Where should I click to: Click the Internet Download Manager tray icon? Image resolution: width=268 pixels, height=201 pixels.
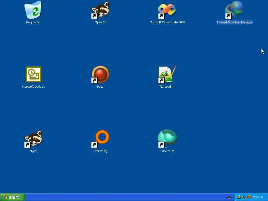click(x=239, y=197)
